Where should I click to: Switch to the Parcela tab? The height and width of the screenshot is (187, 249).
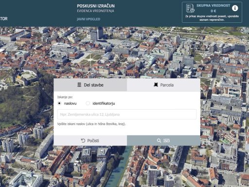pos(163,85)
